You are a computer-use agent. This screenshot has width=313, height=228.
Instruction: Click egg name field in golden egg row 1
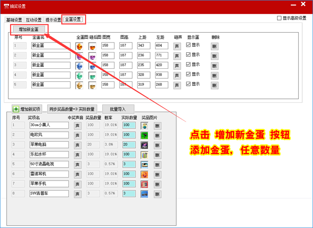click(51, 45)
